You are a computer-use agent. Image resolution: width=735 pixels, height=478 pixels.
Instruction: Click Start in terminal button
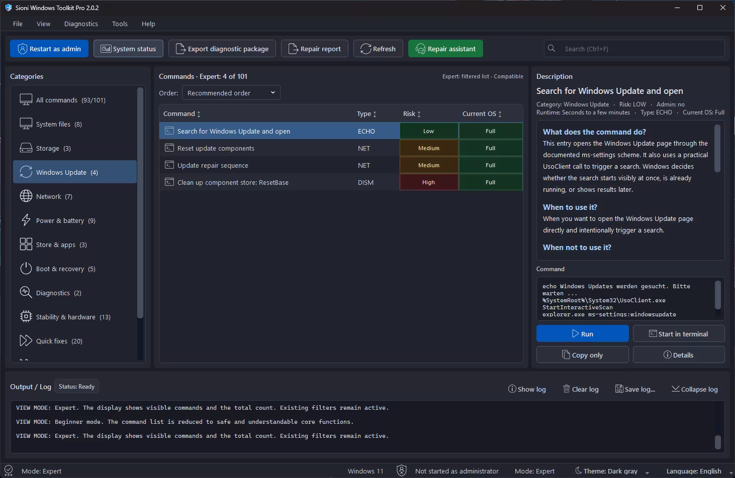pos(679,334)
